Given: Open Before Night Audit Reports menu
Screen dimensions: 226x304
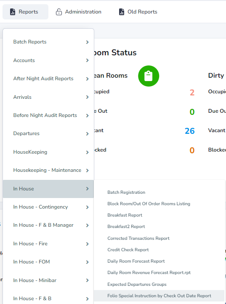Looking at the screenshot, I should point(48,115).
